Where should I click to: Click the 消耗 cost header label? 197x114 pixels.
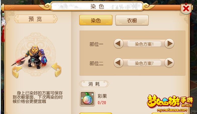pos(94,84)
